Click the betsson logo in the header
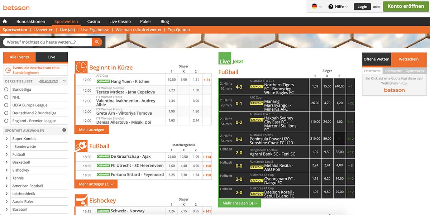The image size is (430, 215). coord(16,8)
